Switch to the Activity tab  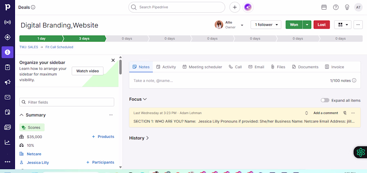(166, 67)
